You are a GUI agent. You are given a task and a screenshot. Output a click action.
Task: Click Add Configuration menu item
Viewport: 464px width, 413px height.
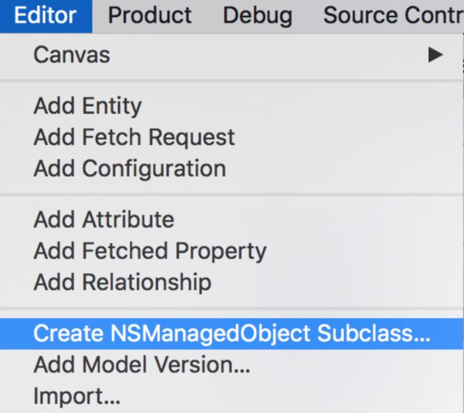[129, 168]
